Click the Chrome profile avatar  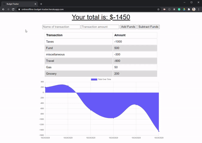coord(194,9)
